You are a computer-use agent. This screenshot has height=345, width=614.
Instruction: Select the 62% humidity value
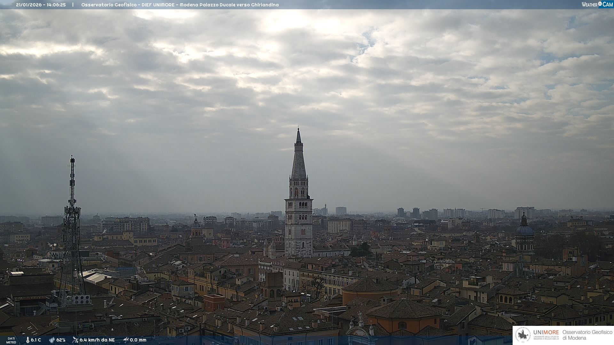click(61, 340)
